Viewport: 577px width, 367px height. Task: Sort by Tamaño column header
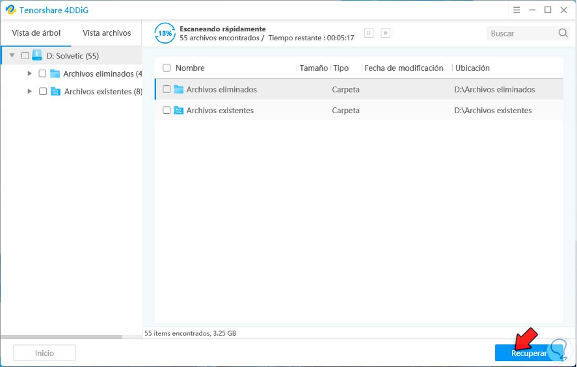(x=314, y=68)
